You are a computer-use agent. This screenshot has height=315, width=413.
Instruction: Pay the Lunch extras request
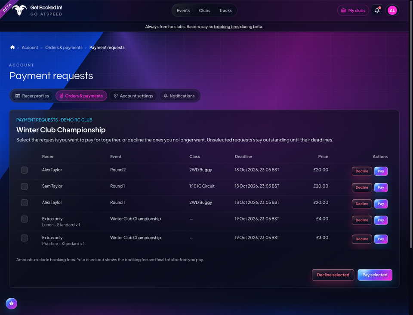[x=381, y=220]
